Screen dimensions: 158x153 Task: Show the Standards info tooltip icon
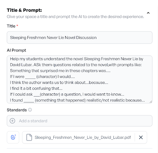click(30, 110)
